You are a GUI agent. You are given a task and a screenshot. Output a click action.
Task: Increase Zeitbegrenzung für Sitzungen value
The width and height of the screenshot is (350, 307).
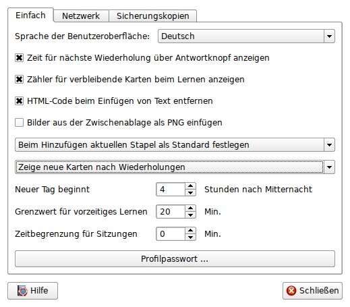(x=191, y=231)
